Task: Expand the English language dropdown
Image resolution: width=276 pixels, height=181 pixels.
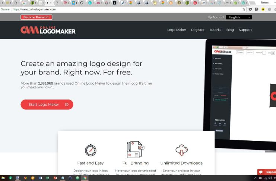Action: click(239, 17)
